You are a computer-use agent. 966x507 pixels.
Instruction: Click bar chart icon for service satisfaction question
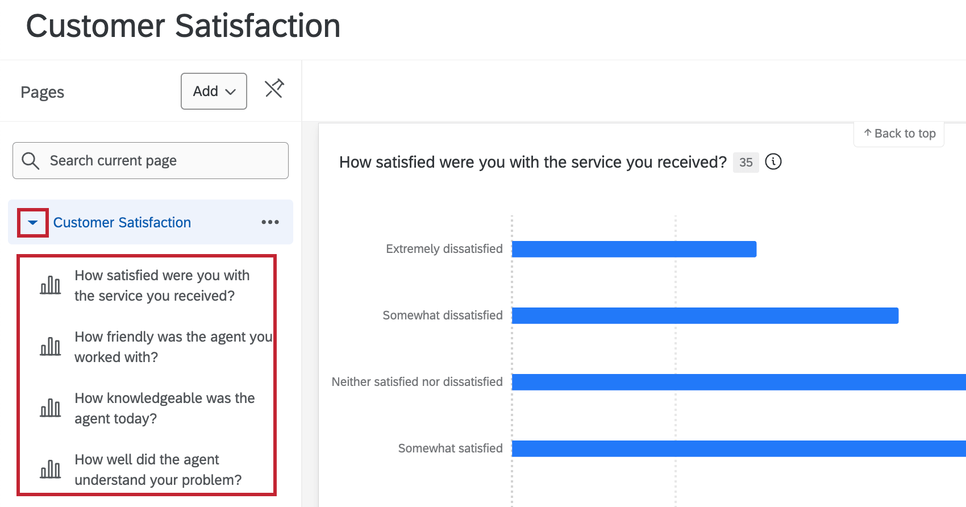[x=51, y=285]
